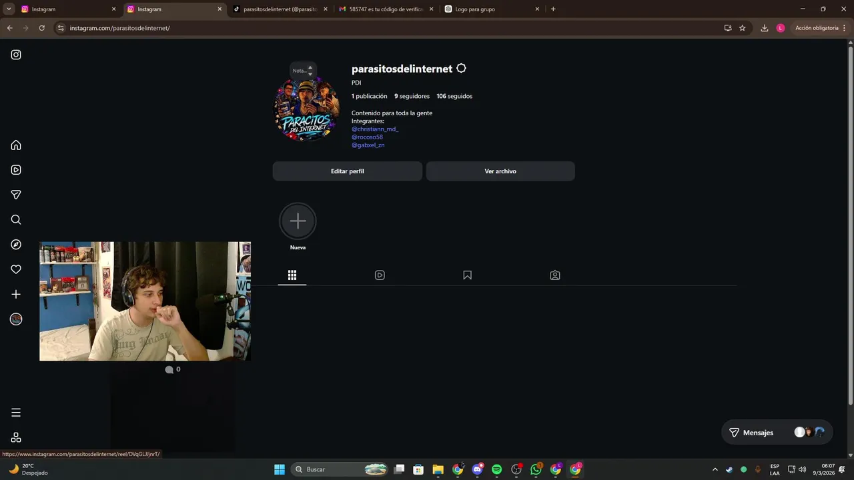Open Reels from the sidebar
Viewport: 854px width, 480px height.
tap(16, 170)
